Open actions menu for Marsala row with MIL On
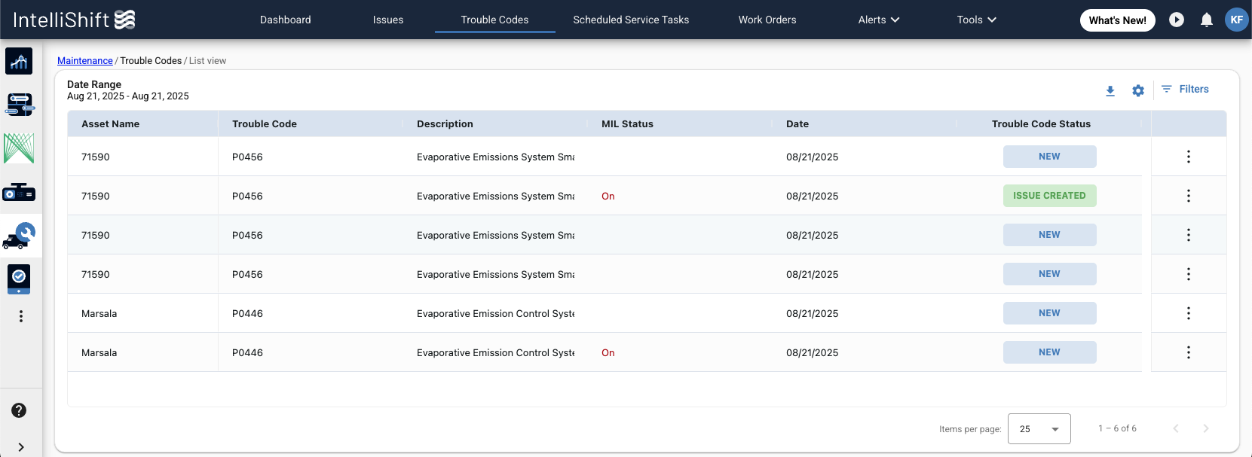This screenshot has height=457, width=1252. click(1189, 352)
